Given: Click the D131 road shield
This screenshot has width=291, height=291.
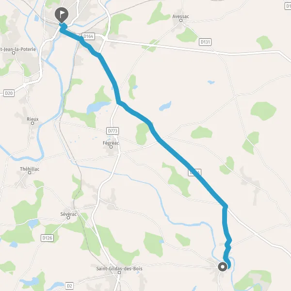Looking at the screenshot, I should [x=205, y=42].
